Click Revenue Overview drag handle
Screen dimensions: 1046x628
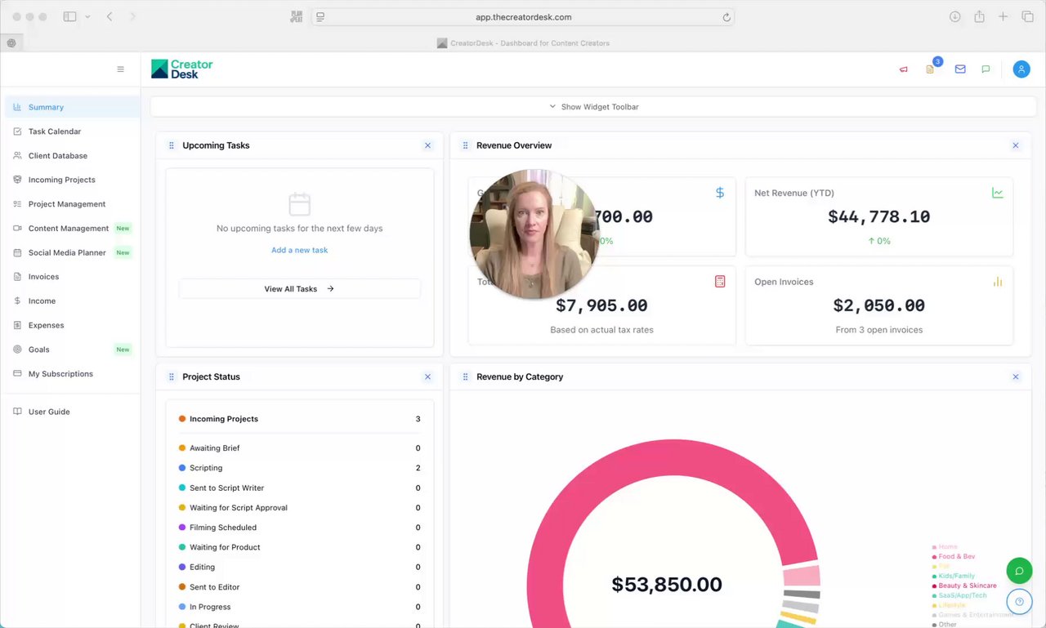pyautogui.click(x=466, y=145)
